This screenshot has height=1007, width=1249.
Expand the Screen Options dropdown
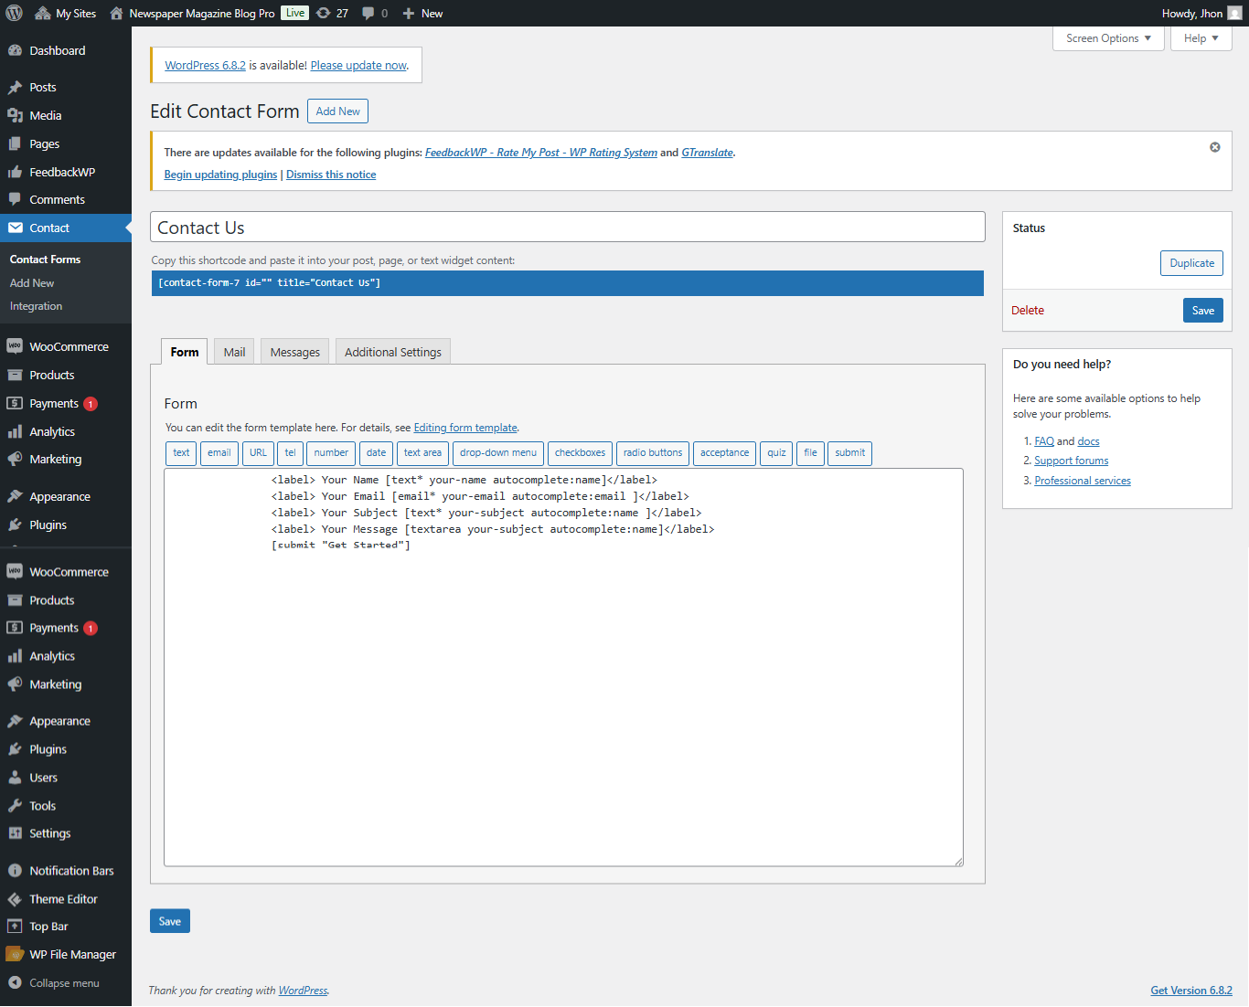[1108, 38]
